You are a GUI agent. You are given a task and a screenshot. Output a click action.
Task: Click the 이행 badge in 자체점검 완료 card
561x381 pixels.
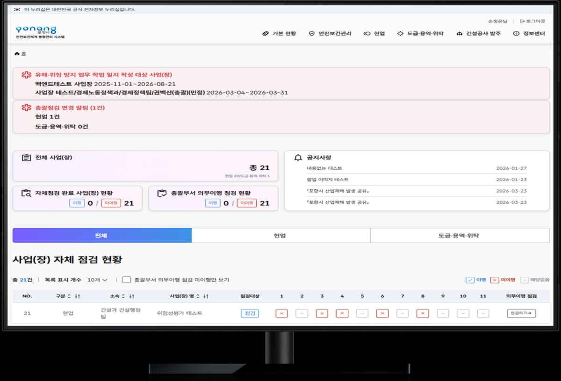coord(77,203)
